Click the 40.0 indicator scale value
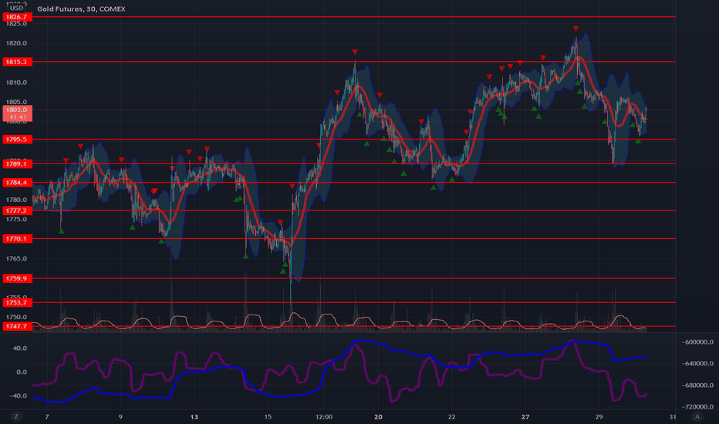 tap(20, 348)
